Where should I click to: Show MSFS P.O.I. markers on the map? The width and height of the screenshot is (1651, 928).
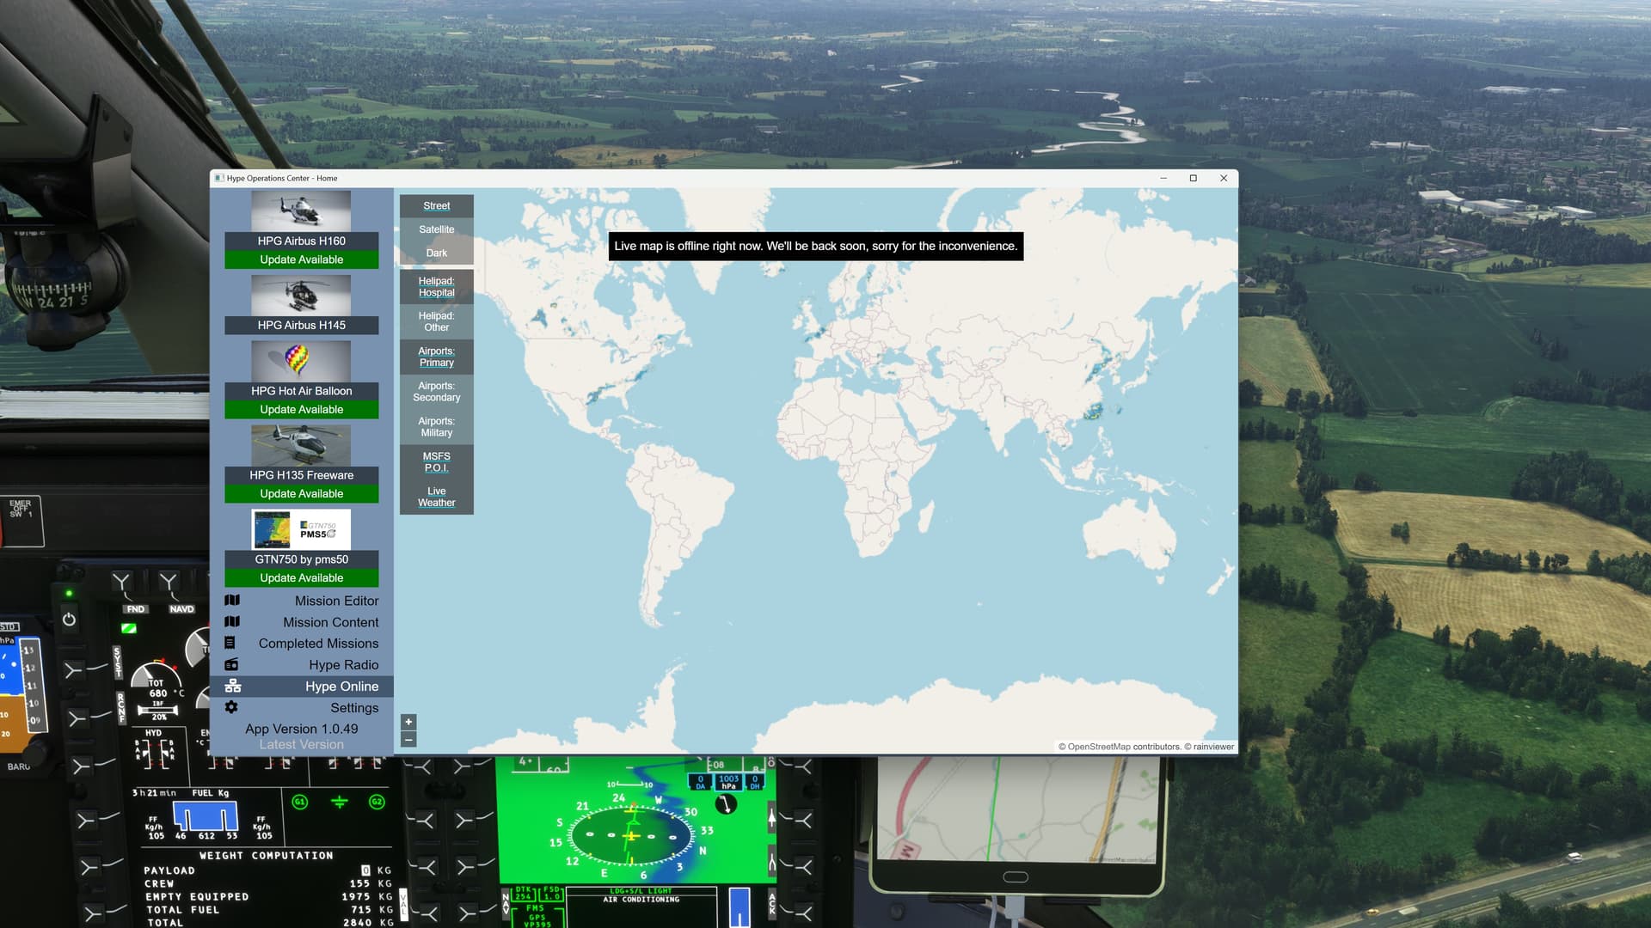click(436, 461)
